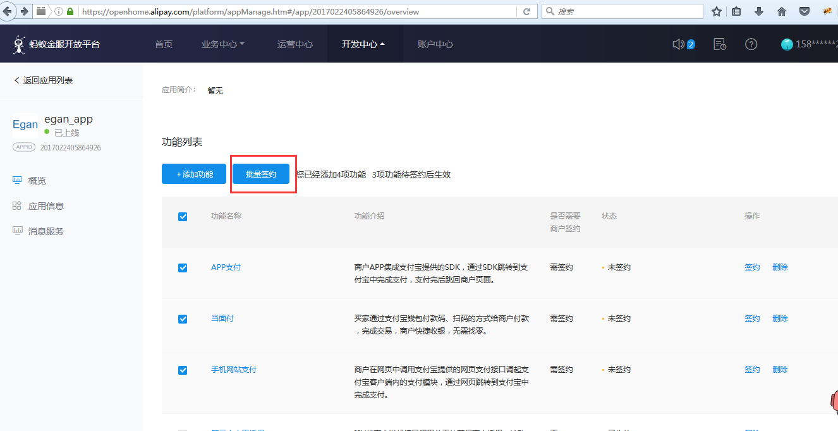The image size is (838, 431).
Task: Click the 概览 sidebar icon
Action: point(17,181)
